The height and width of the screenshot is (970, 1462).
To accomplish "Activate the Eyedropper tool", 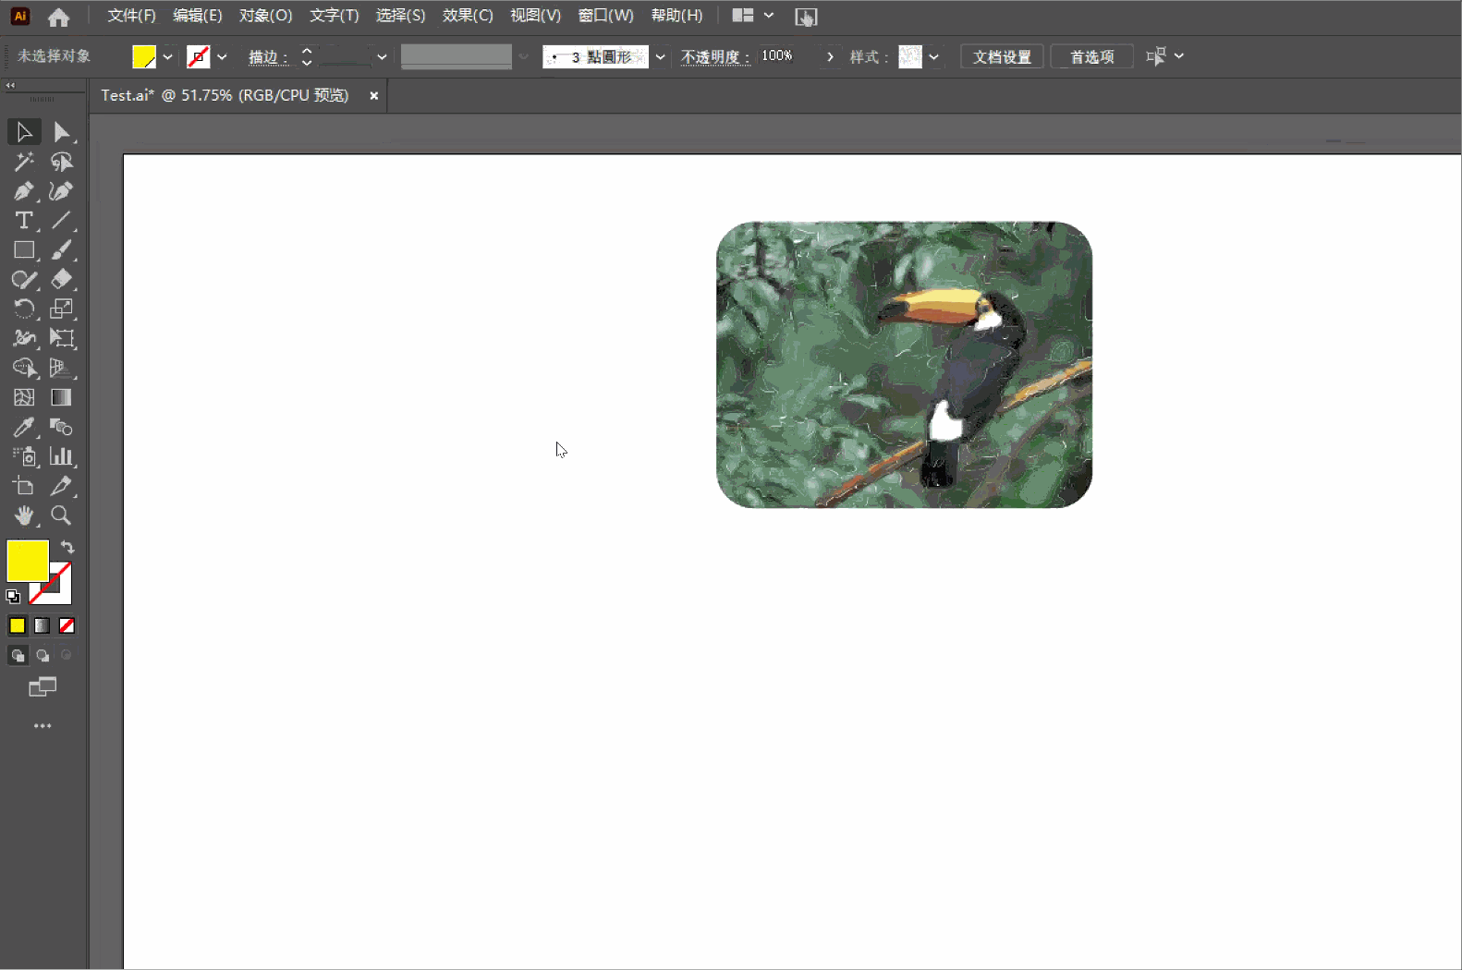I will [24, 427].
